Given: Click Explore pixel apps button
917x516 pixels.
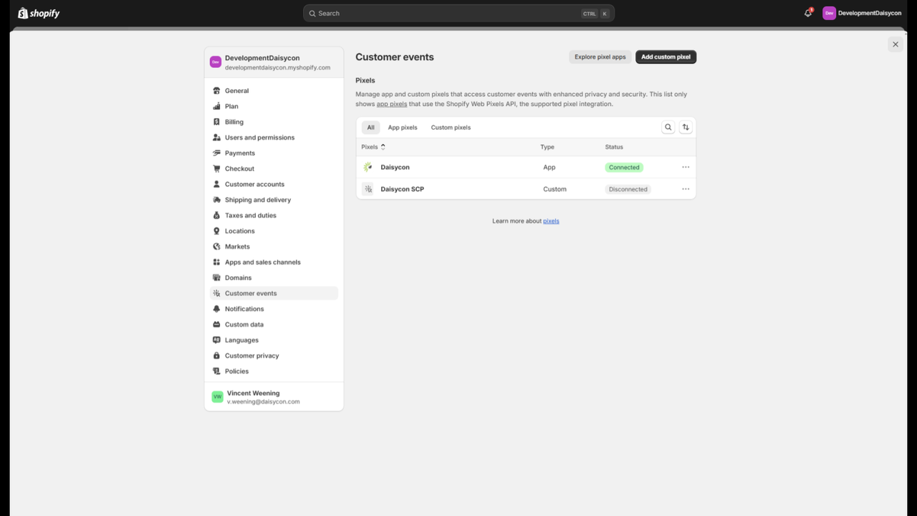Looking at the screenshot, I should tap(600, 57).
